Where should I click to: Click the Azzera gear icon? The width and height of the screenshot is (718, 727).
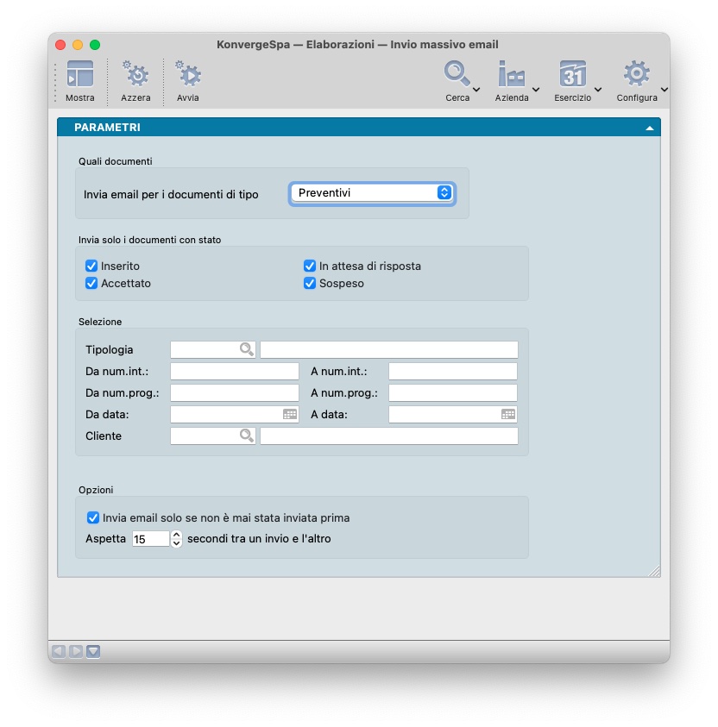click(x=135, y=76)
